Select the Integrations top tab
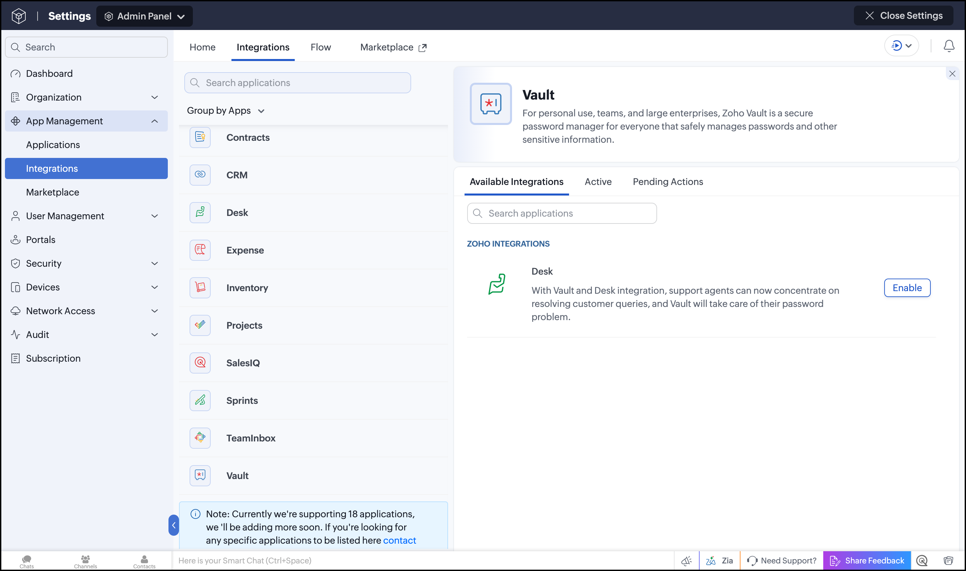 [263, 47]
